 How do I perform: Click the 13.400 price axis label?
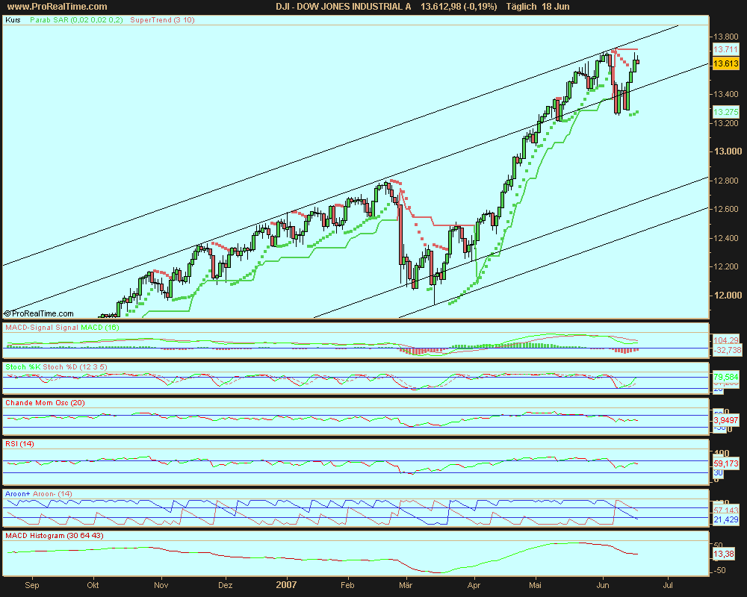726,94
